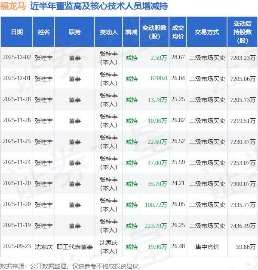Select the date cell 2025-11-25

pyautogui.click(x=17, y=141)
